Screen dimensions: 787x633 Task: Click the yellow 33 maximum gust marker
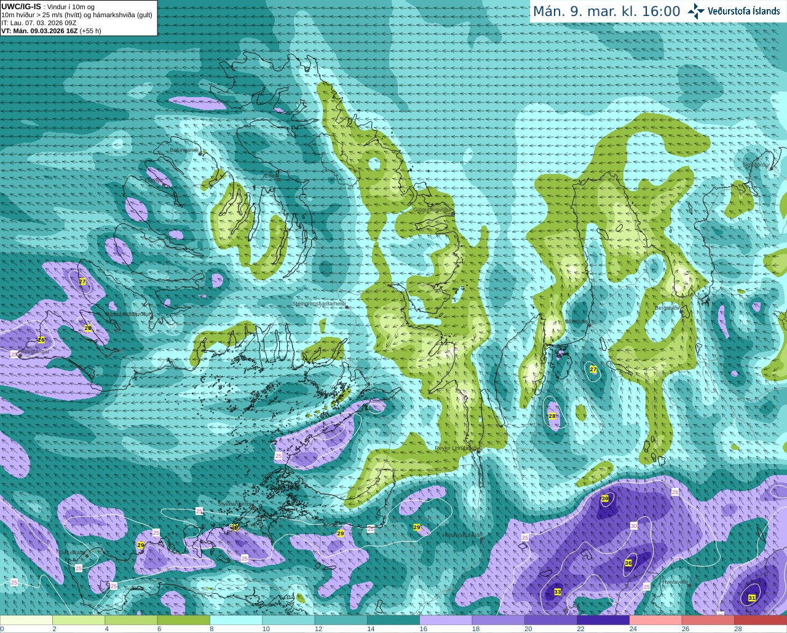558,592
